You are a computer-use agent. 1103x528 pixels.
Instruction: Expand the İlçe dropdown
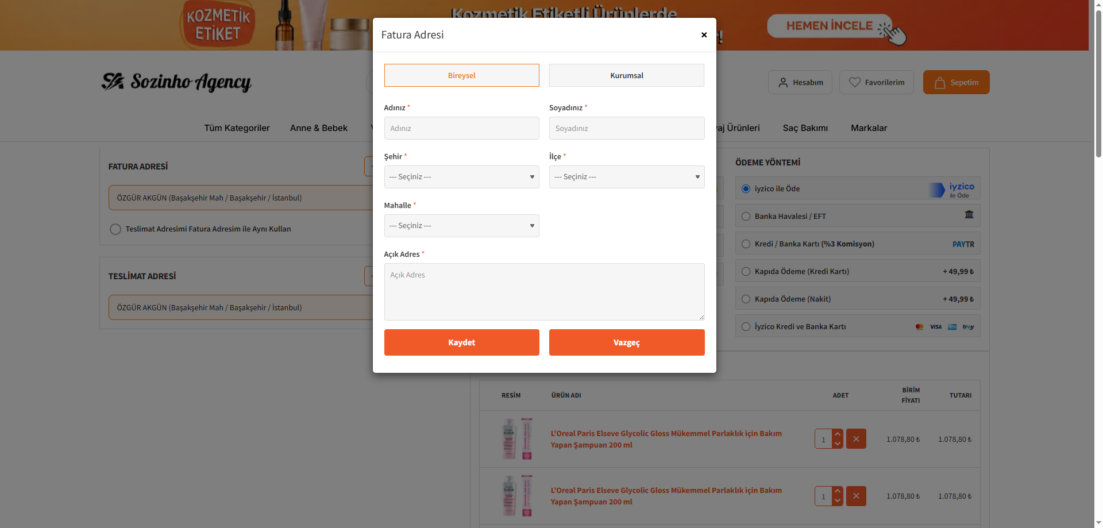click(627, 177)
